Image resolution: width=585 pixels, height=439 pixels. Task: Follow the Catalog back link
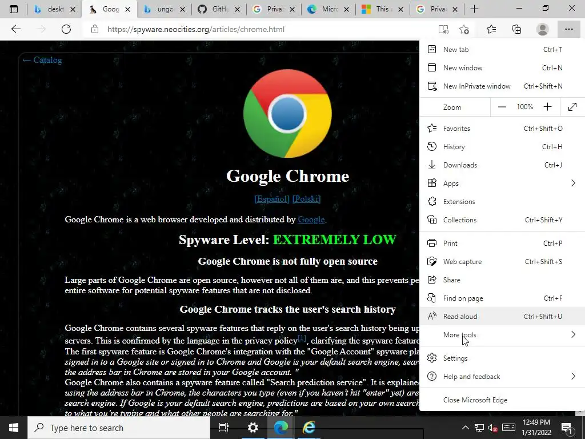click(x=42, y=60)
